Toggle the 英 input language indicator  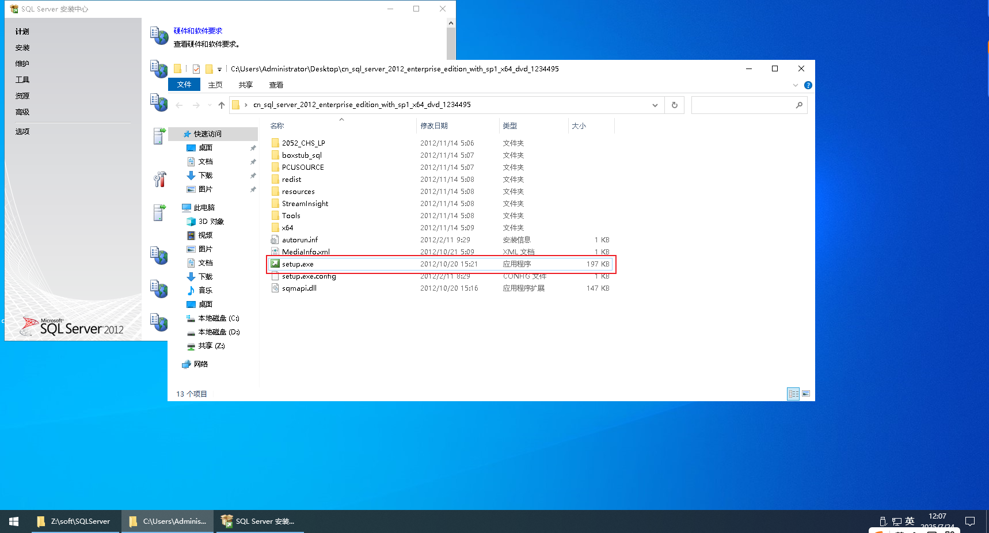point(910,521)
